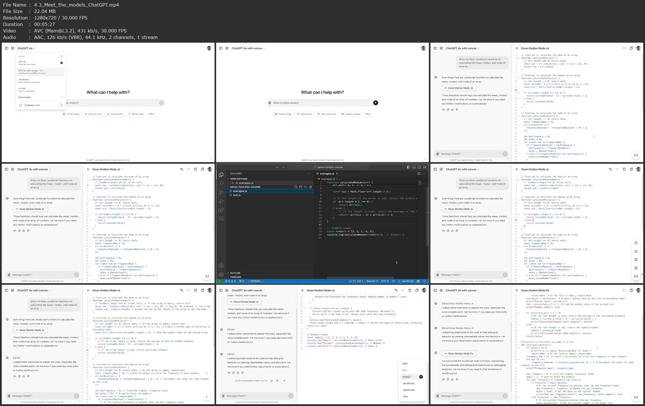Click black send arrow beside 'Write me three JavaScr'

[x=375, y=103]
